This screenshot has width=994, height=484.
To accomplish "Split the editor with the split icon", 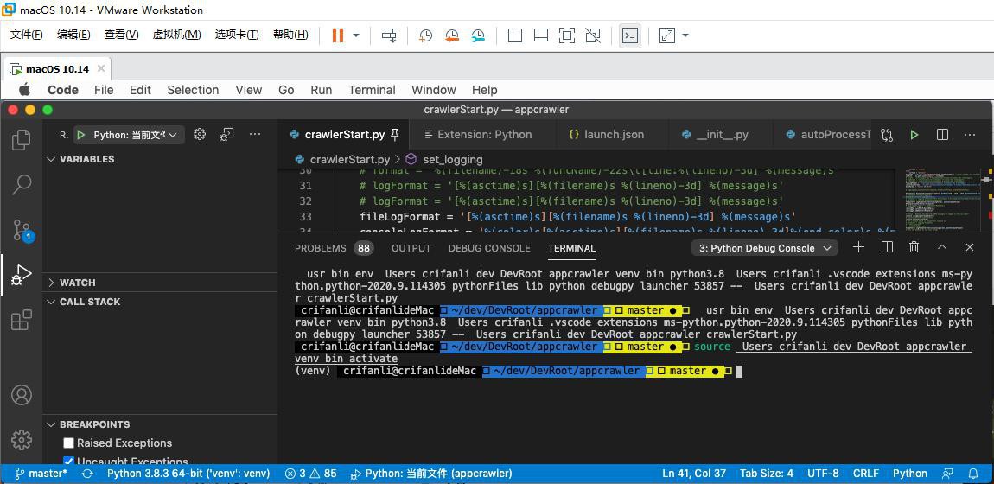I will [943, 135].
